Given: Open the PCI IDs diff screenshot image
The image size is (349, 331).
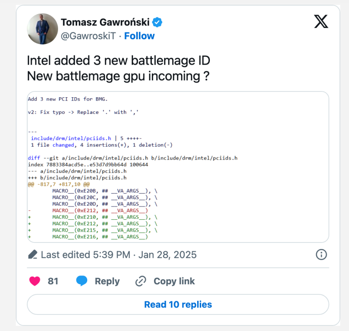Looking at the screenshot, I should (178, 167).
